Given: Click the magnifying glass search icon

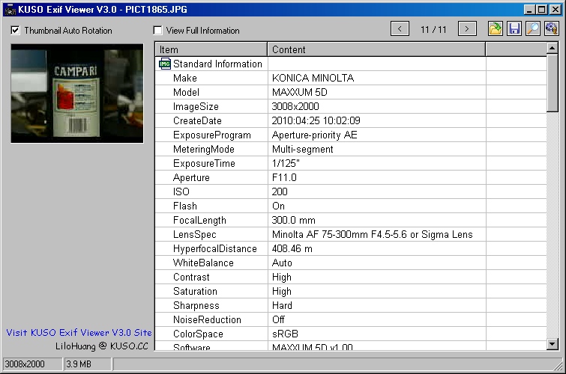Looking at the screenshot, I should tap(533, 29).
